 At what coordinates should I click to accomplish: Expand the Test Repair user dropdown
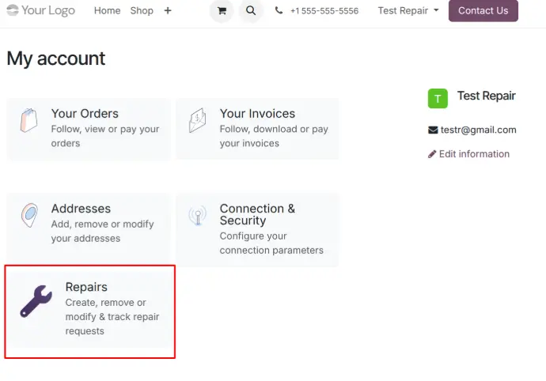[408, 11]
